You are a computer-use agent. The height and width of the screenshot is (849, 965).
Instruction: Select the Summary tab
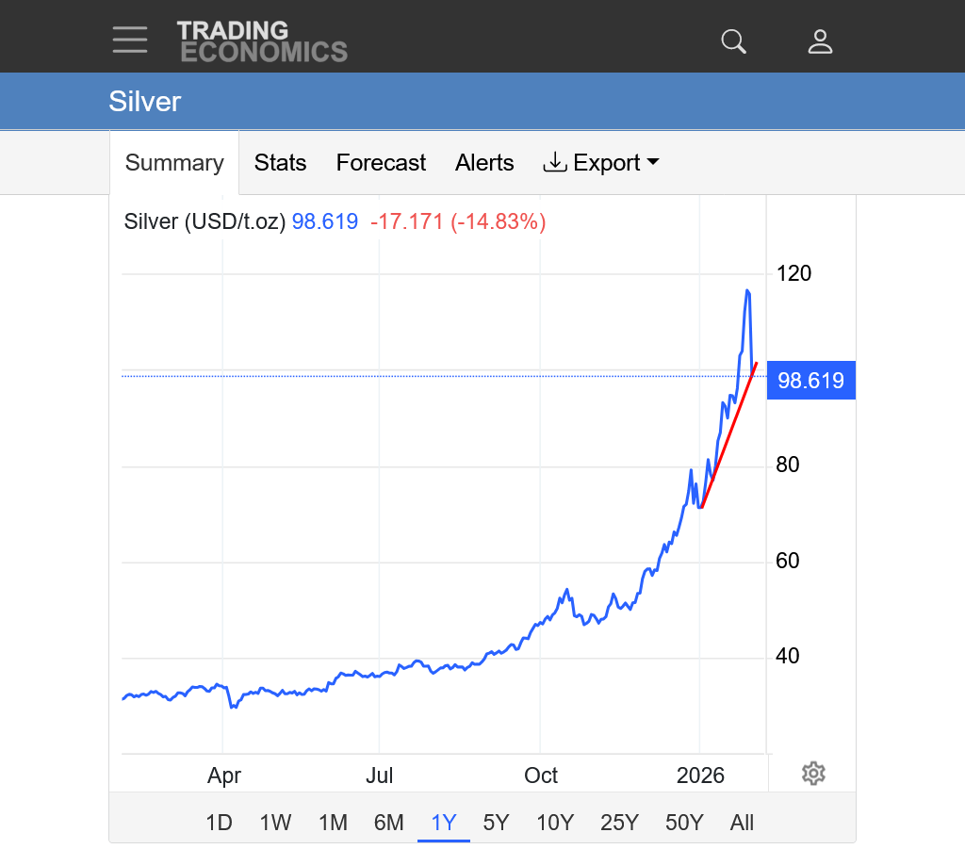tap(174, 163)
